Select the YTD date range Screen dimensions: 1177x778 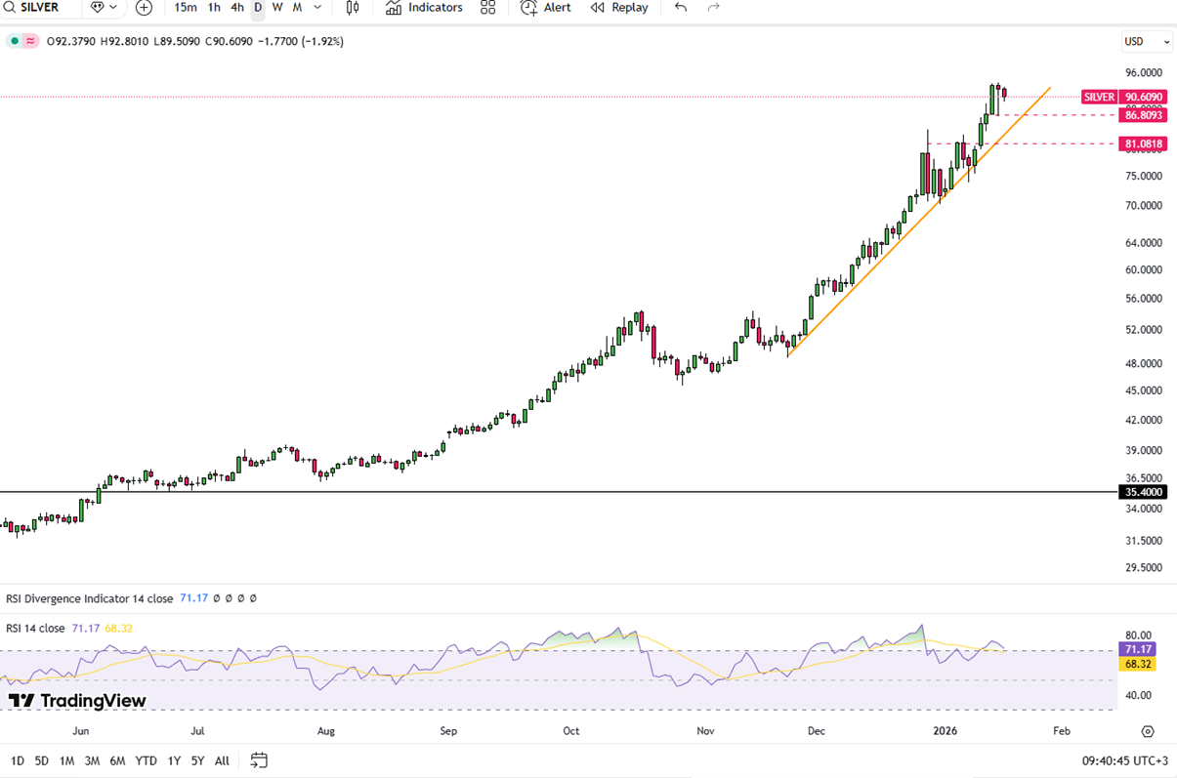pyautogui.click(x=146, y=760)
